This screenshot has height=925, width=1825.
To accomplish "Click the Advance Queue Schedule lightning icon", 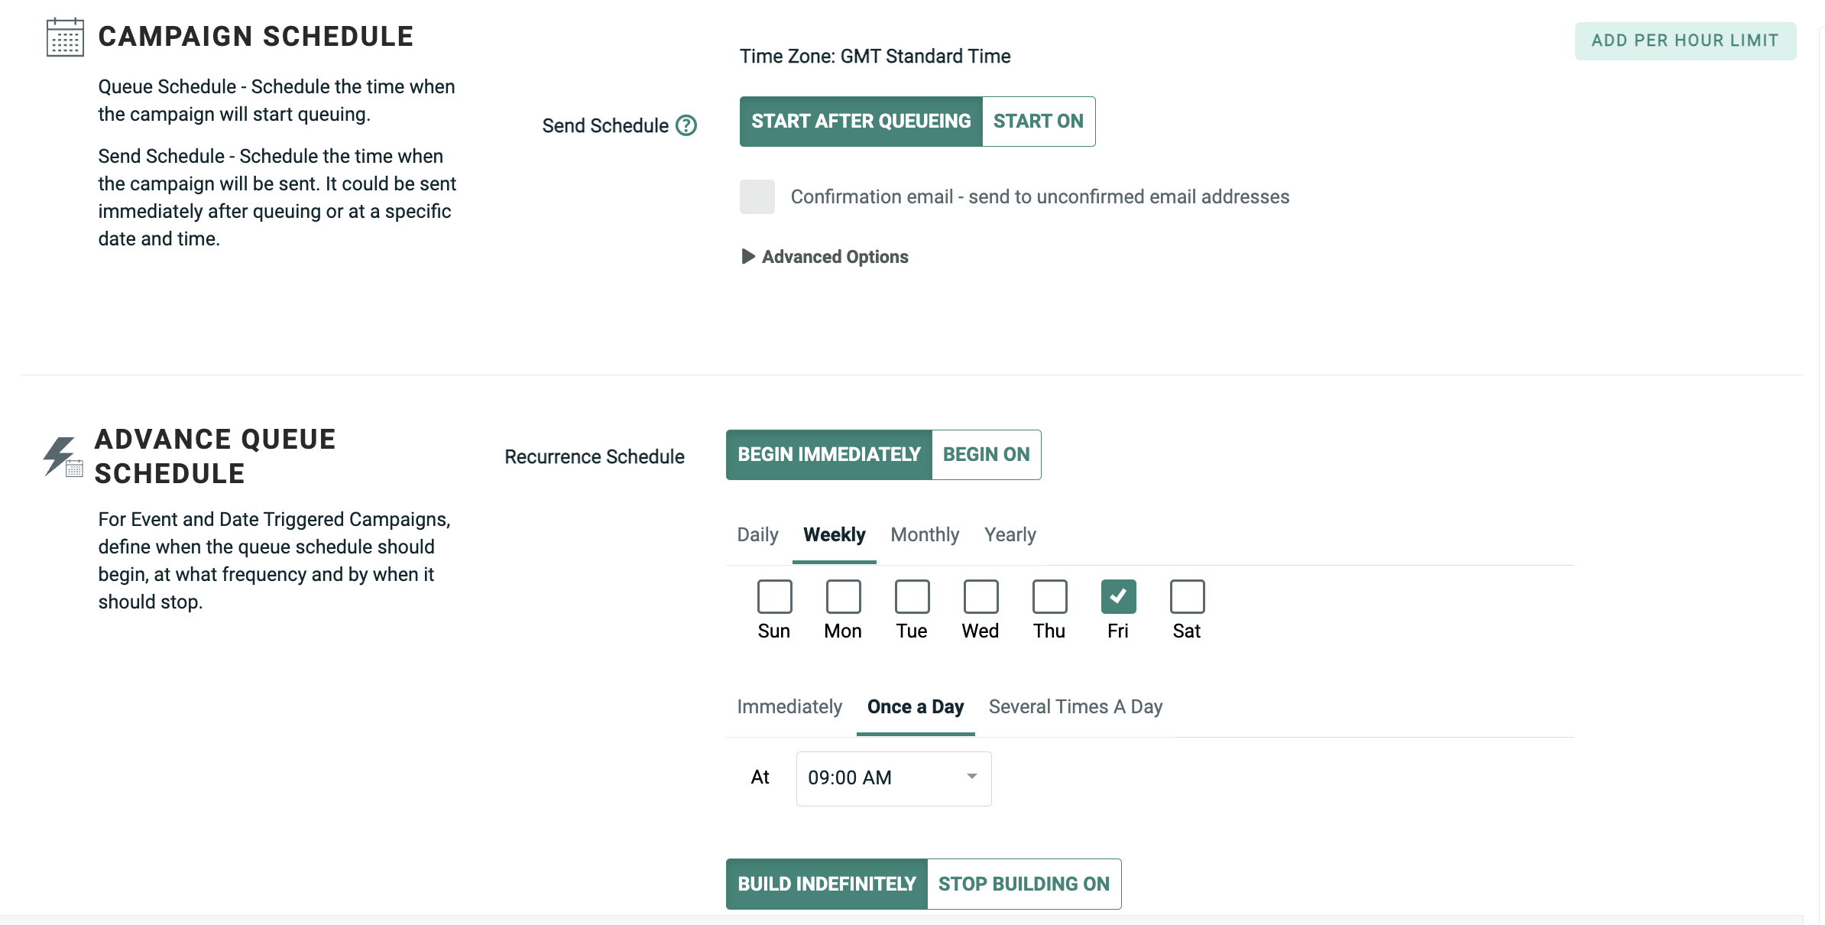I will [62, 456].
